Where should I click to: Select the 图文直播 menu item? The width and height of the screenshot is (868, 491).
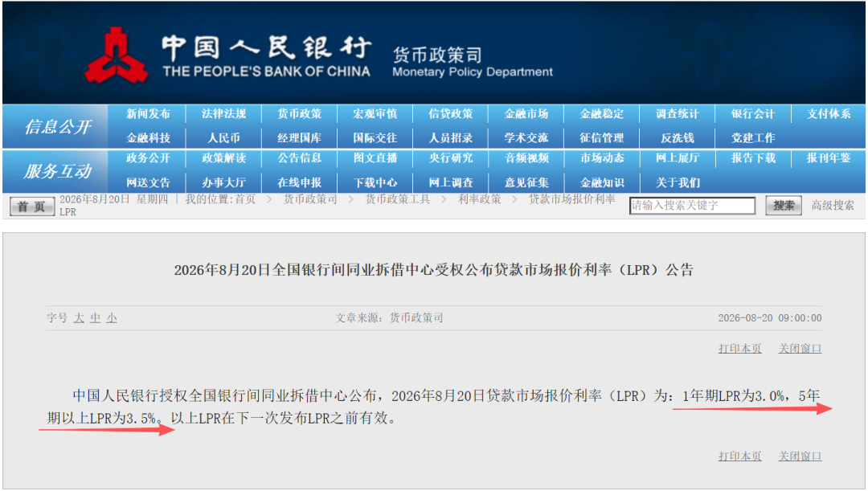pyautogui.click(x=375, y=158)
